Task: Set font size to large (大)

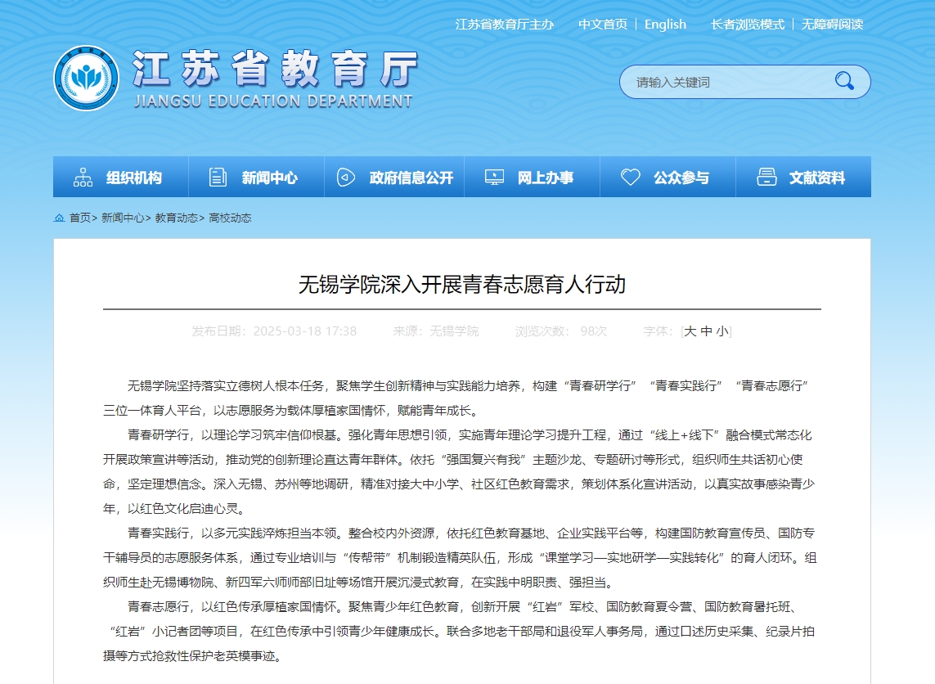Action: click(x=690, y=331)
